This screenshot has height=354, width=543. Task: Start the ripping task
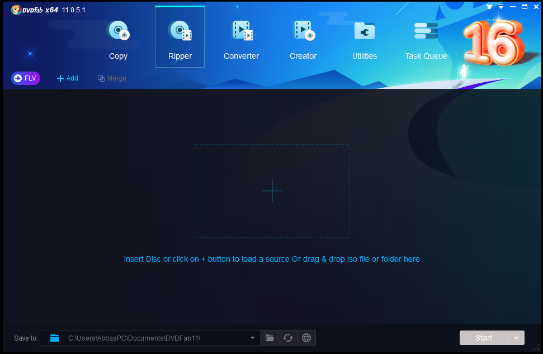[484, 338]
